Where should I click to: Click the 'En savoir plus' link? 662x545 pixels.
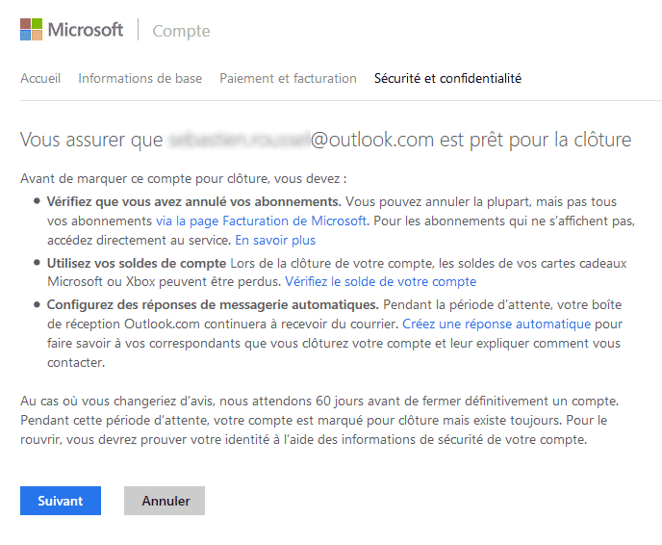(x=275, y=241)
